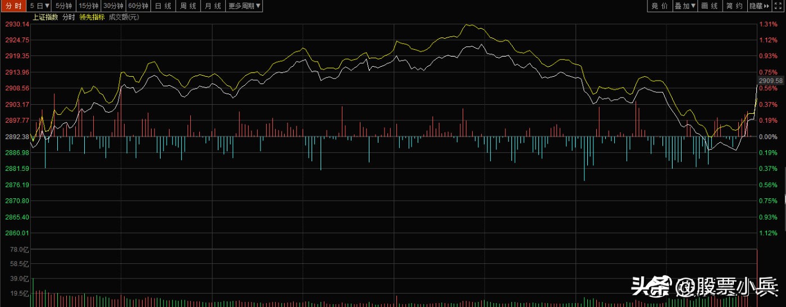Toggle fullscreen chart view icon

click(778, 6)
